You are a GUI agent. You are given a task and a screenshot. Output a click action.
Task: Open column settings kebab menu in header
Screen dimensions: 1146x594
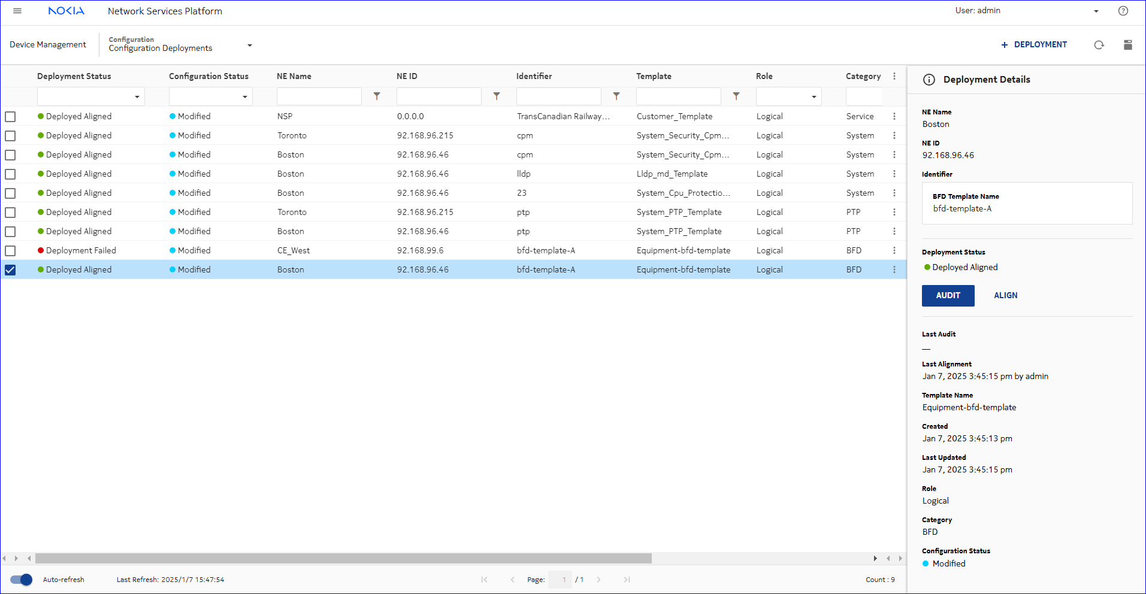[894, 76]
